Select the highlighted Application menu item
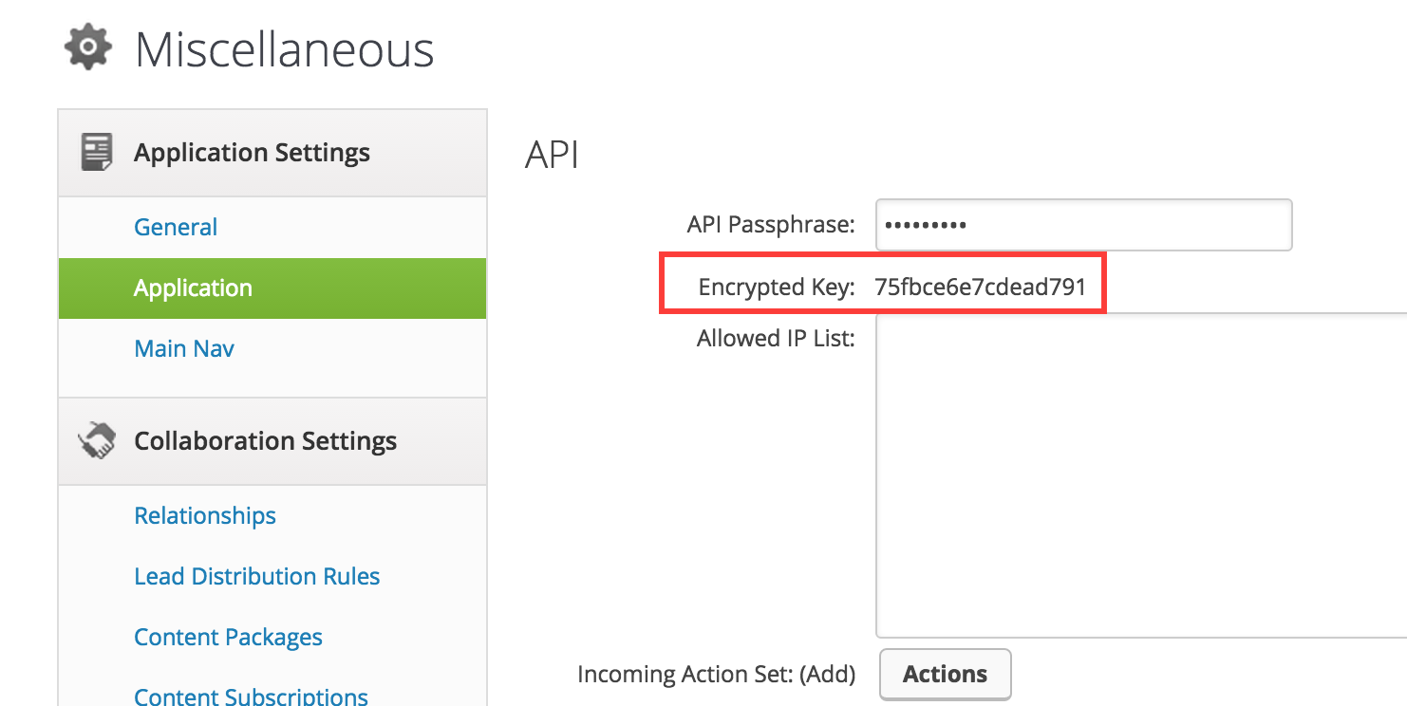The width and height of the screenshot is (1407, 706). [272, 288]
